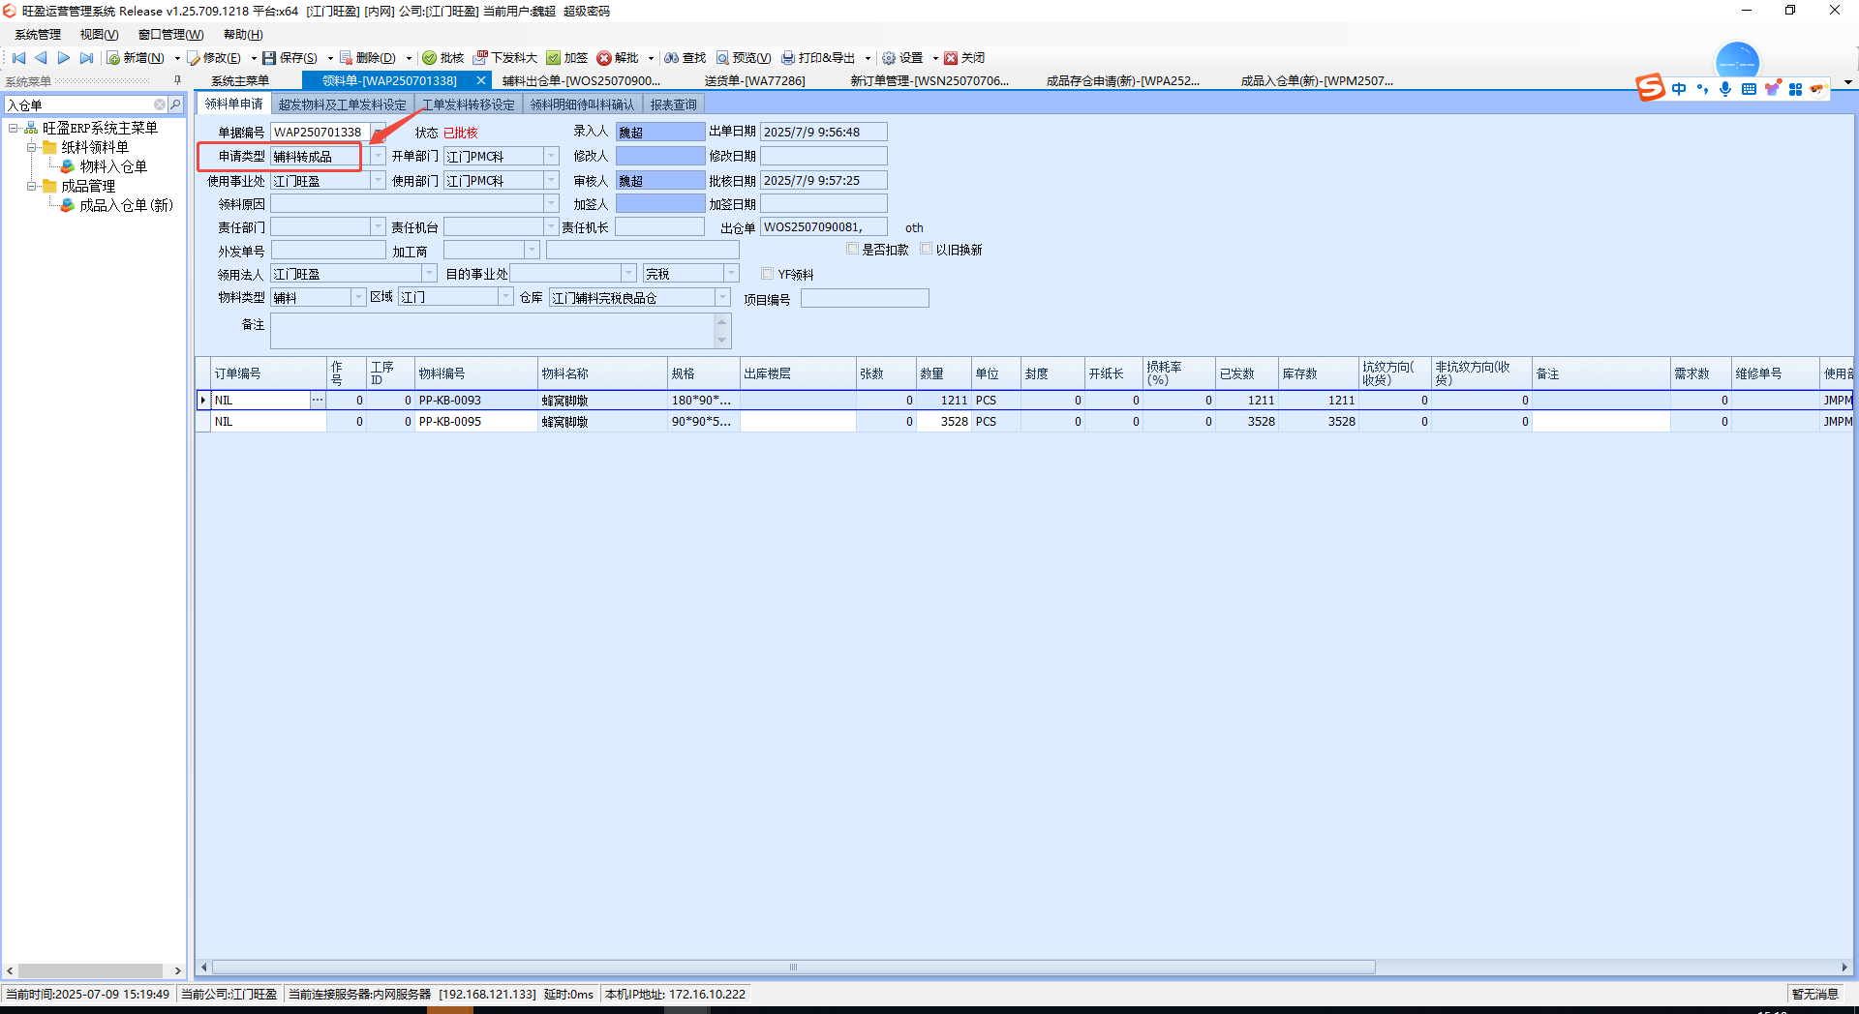Switch to 送货单-[WA77286] tab
Image resolution: width=1859 pixels, height=1014 pixels.
754,81
